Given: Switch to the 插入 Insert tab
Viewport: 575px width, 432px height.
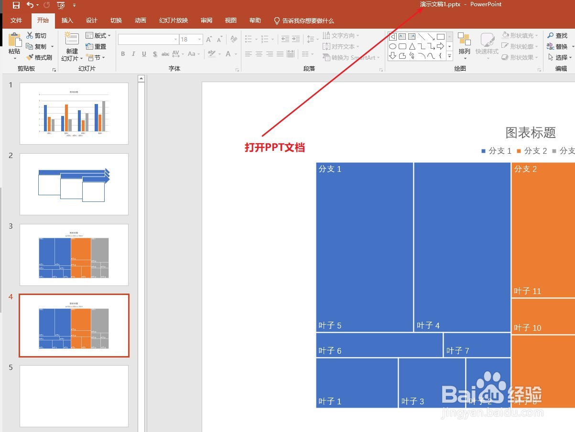Looking at the screenshot, I should pyautogui.click(x=67, y=21).
